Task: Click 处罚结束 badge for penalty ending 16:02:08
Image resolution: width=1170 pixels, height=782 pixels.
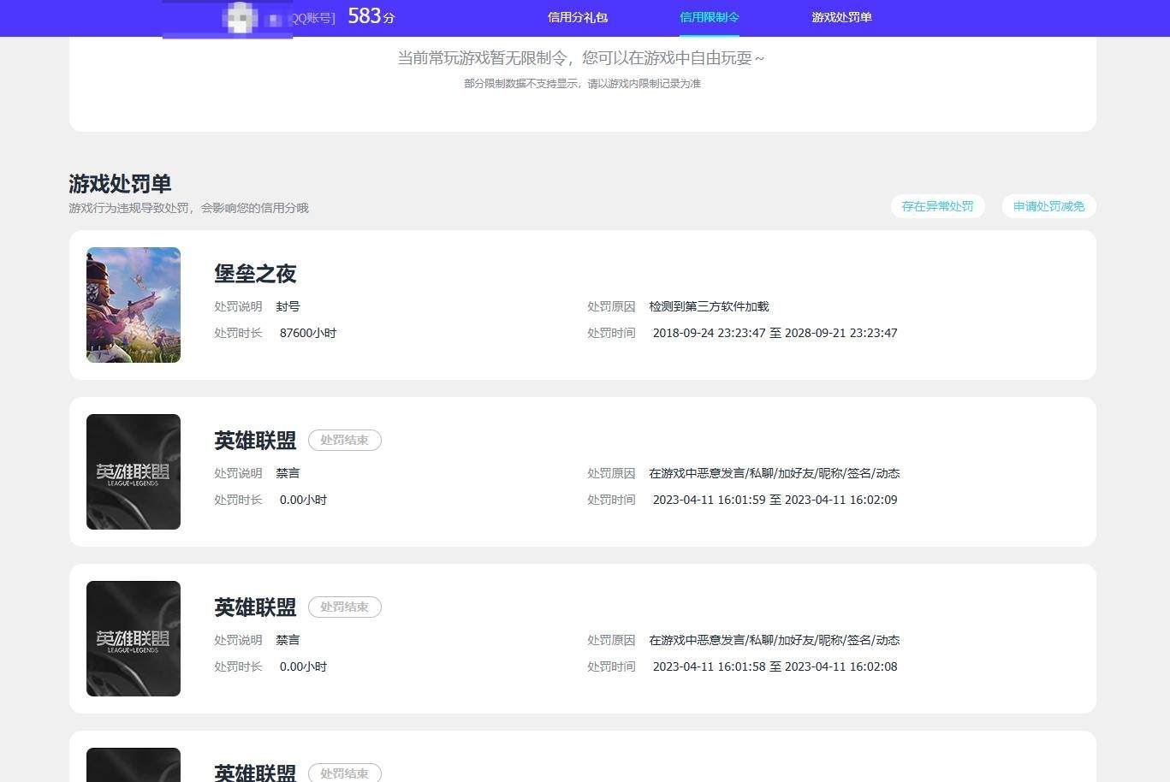Action: [344, 607]
